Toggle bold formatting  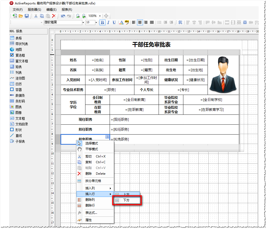tap(102, 22)
